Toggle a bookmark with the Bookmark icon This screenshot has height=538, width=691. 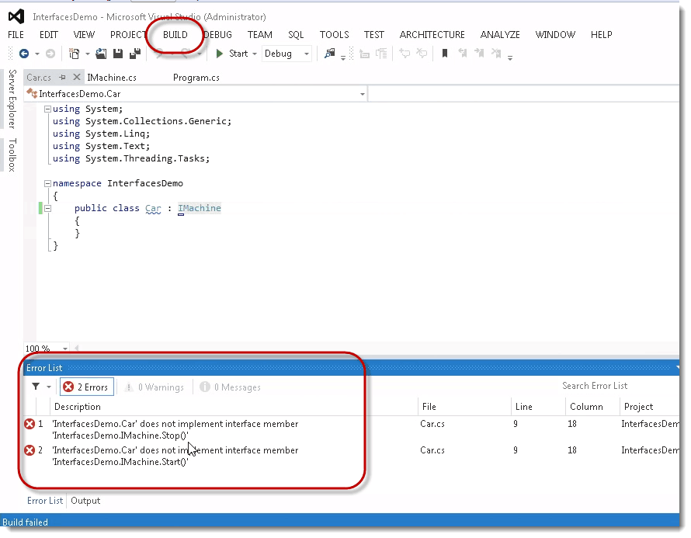(x=445, y=54)
